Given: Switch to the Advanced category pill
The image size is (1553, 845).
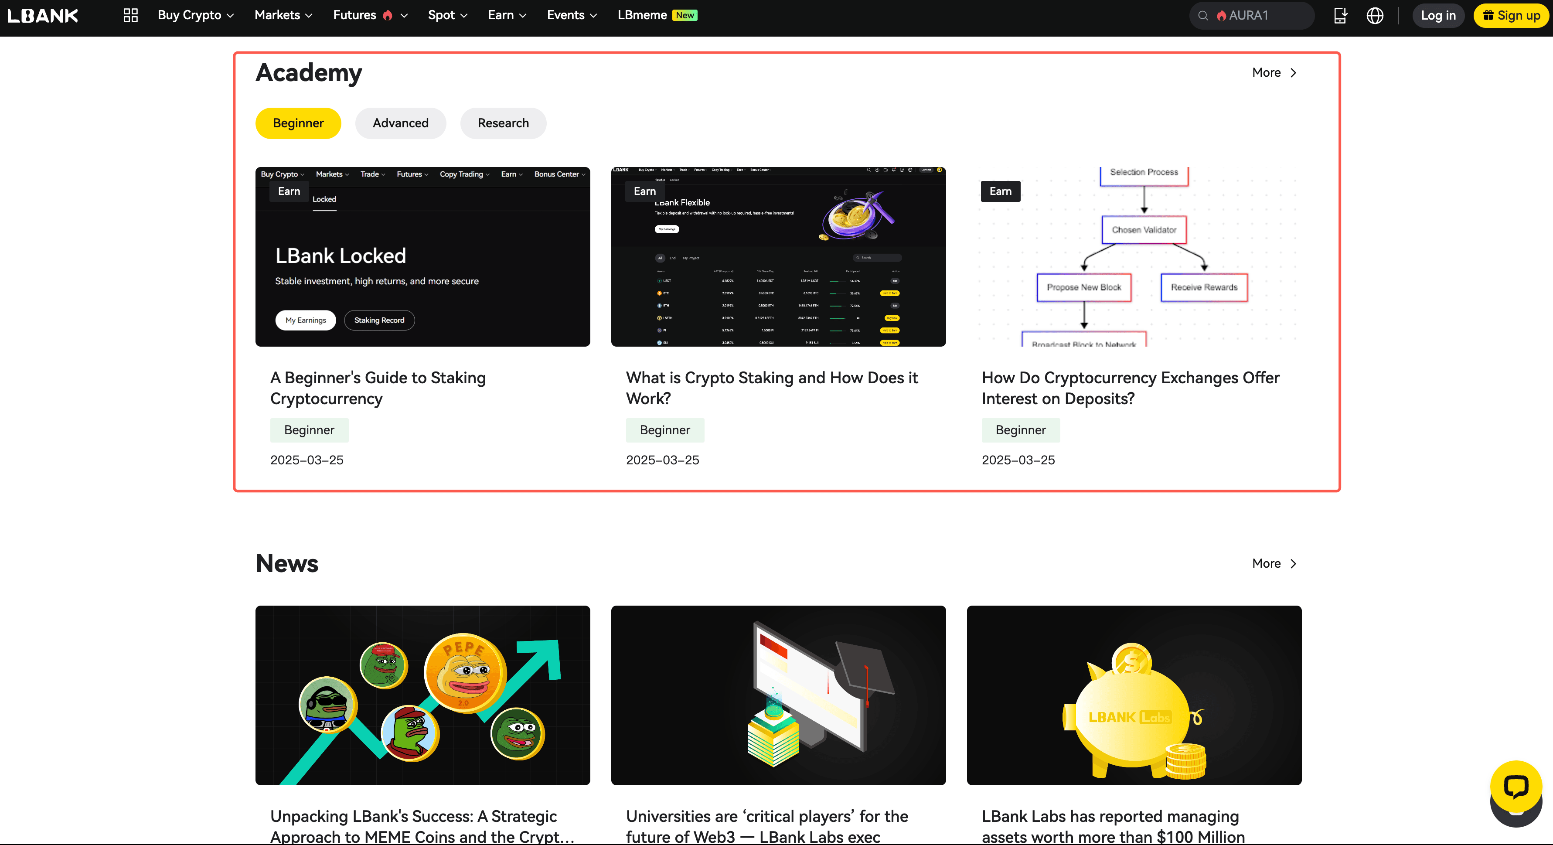Looking at the screenshot, I should [x=400, y=123].
